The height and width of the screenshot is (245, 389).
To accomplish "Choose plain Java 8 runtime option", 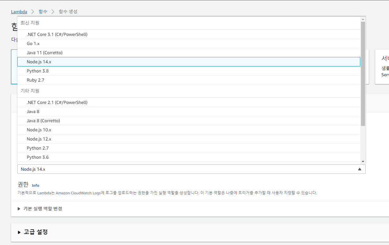I will (189, 111).
